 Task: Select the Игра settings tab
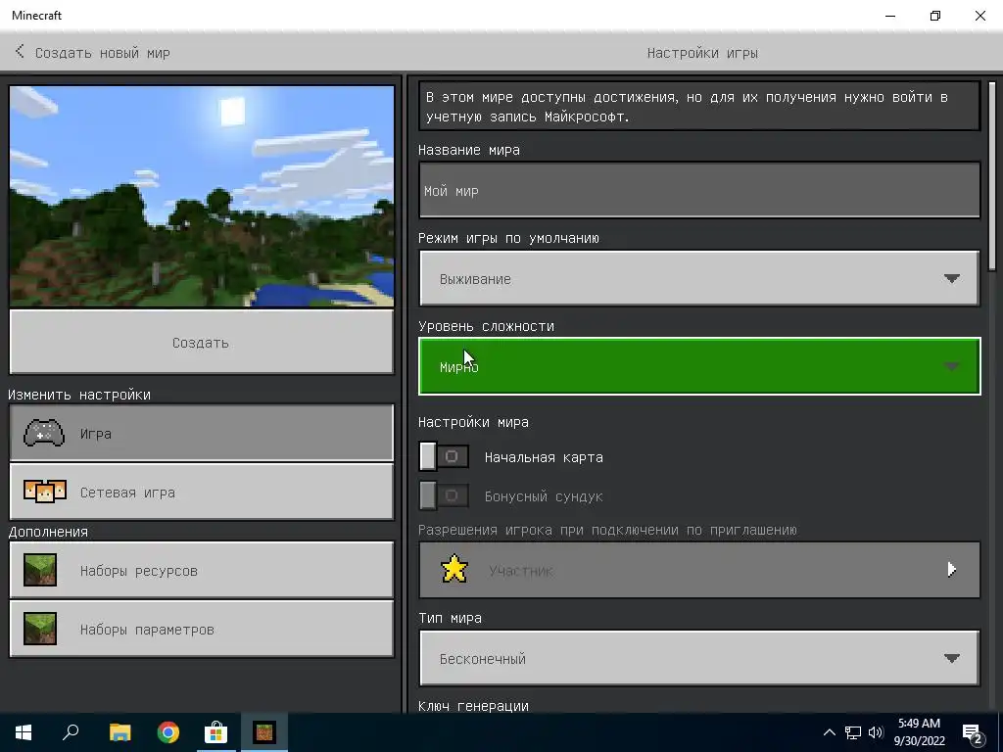coord(202,433)
